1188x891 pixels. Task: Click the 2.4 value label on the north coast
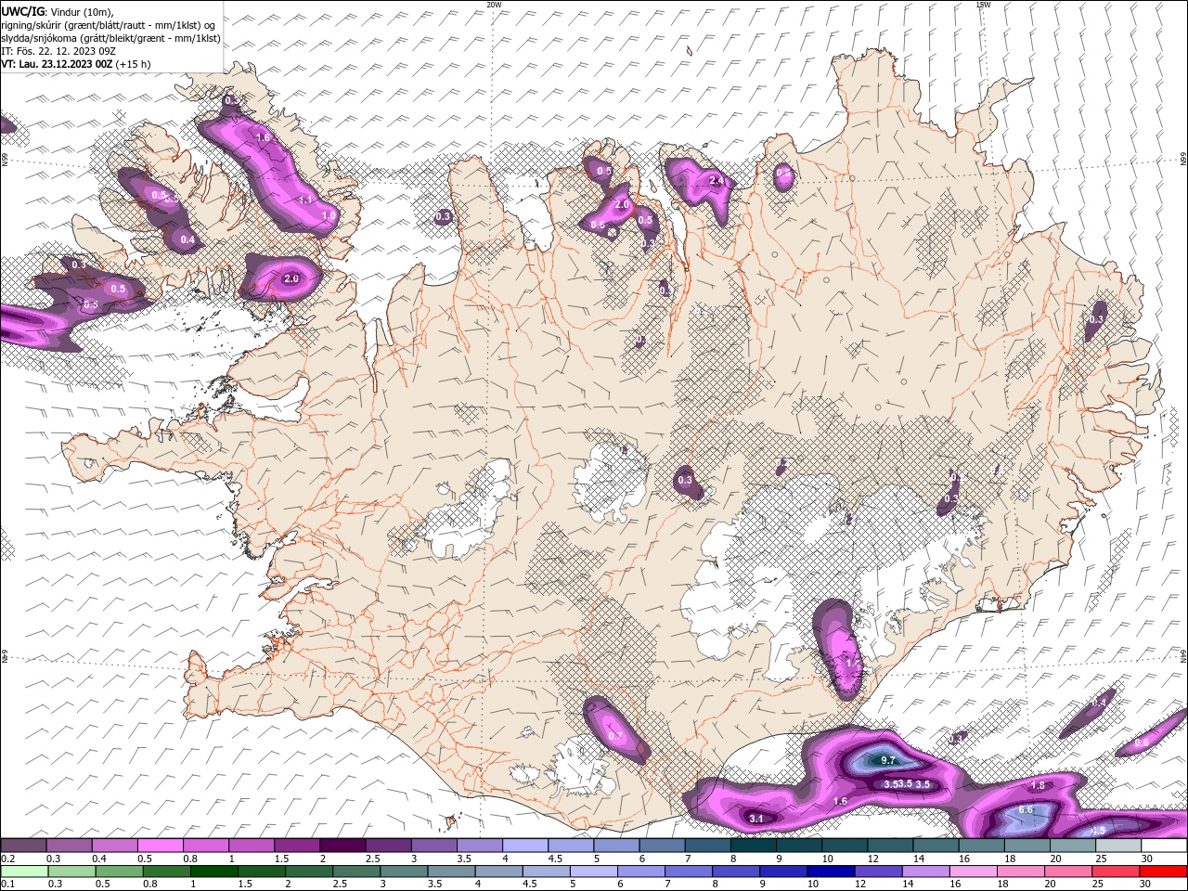click(x=716, y=180)
